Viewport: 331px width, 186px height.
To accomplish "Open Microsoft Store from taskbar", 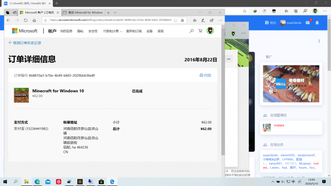I will click(101, 182).
